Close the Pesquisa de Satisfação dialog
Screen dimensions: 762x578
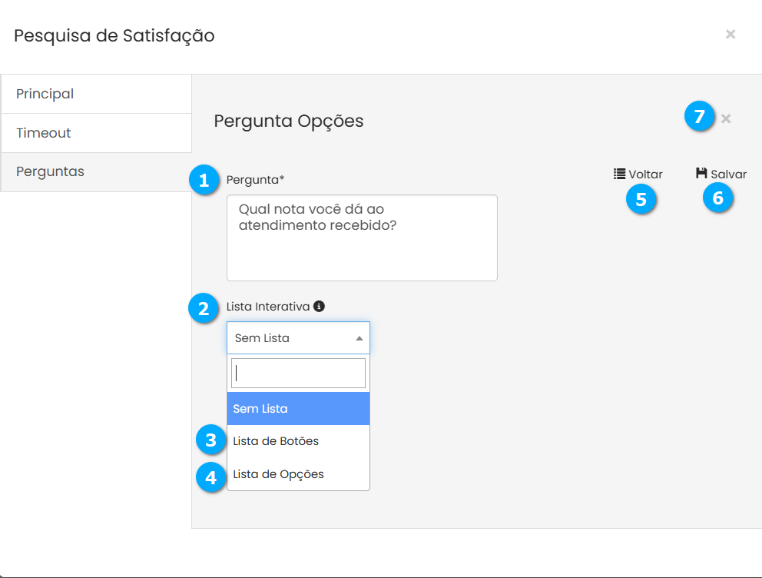coord(731,34)
